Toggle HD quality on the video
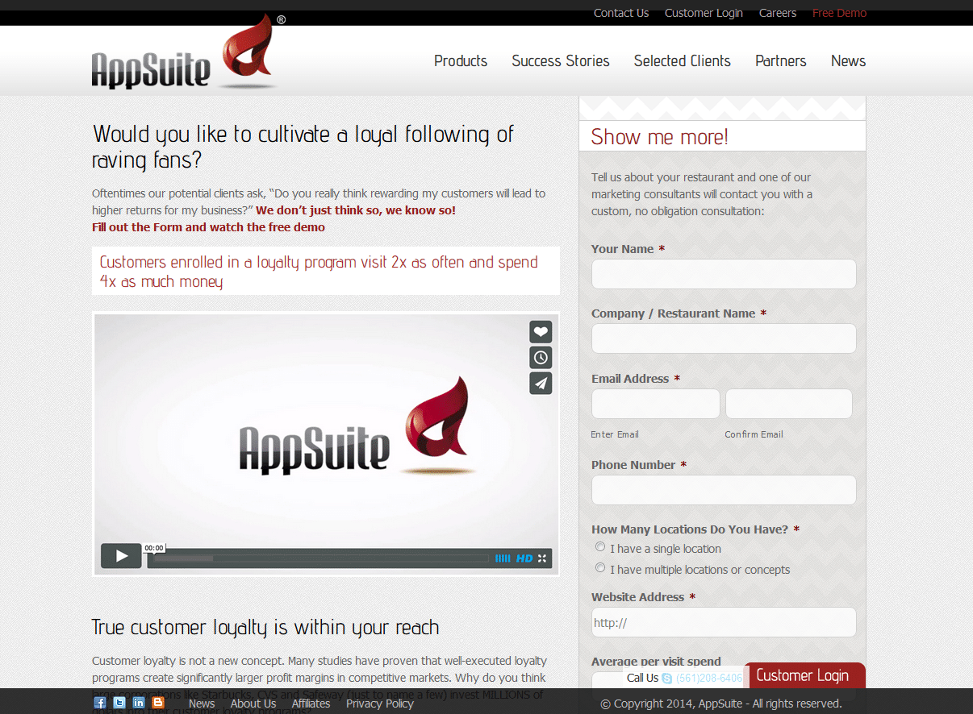 tap(524, 558)
